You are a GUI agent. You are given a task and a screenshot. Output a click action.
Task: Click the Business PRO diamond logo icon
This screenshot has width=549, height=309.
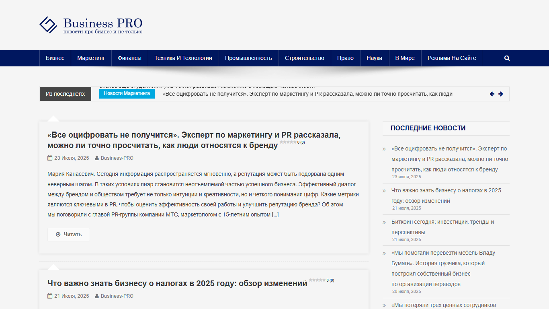click(x=48, y=25)
